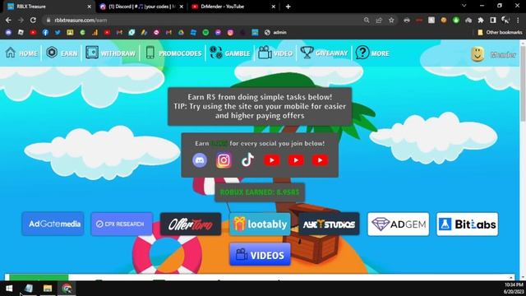Open the GAMBLE navigation item

click(230, 53)
